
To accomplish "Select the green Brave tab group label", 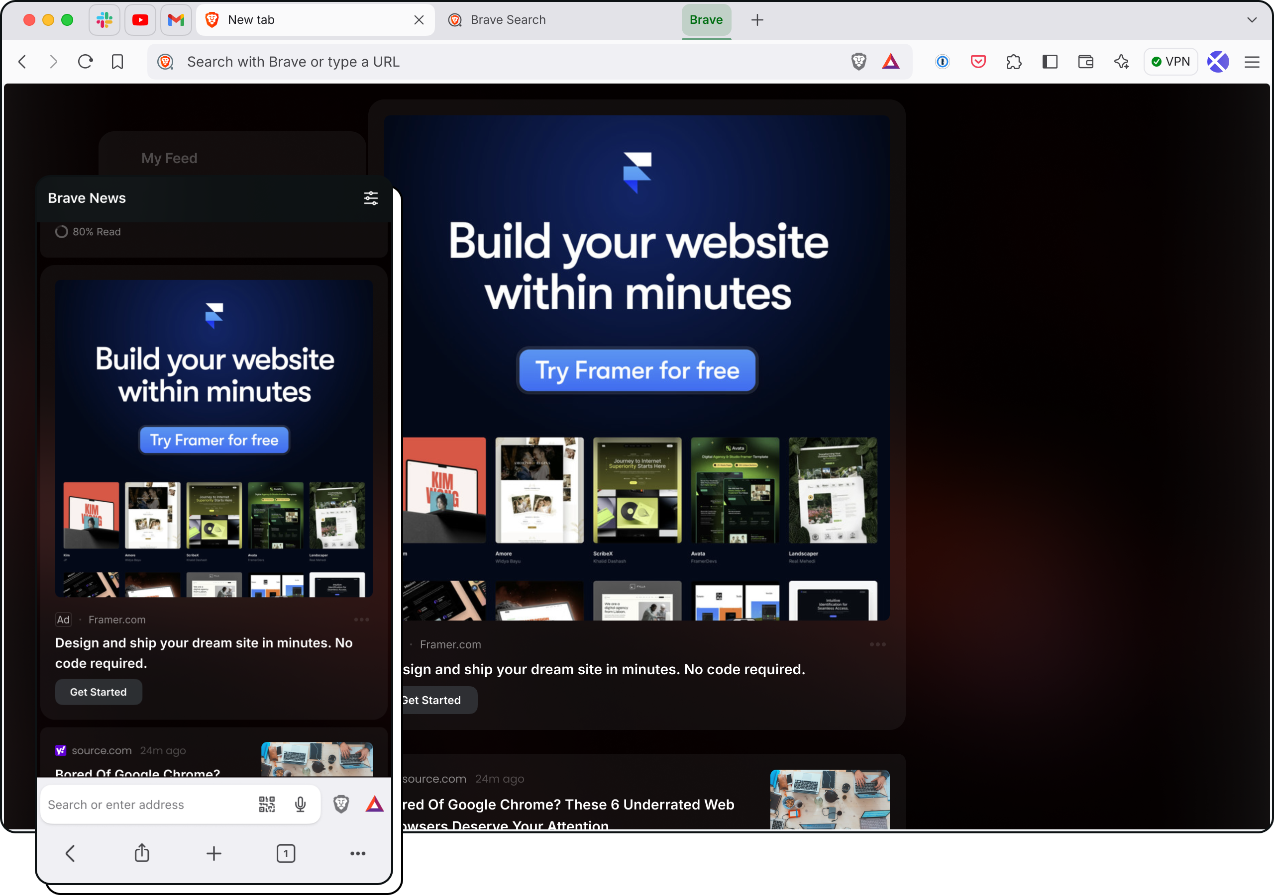I will pos(706,20).
